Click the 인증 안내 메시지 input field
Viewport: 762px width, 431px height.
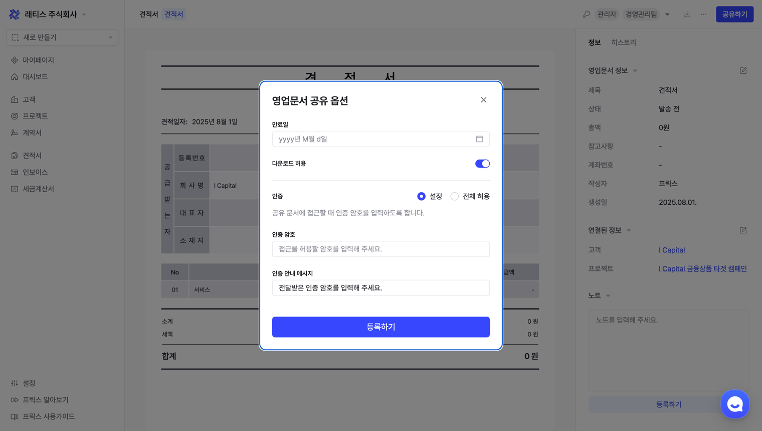tap(380, 288)
